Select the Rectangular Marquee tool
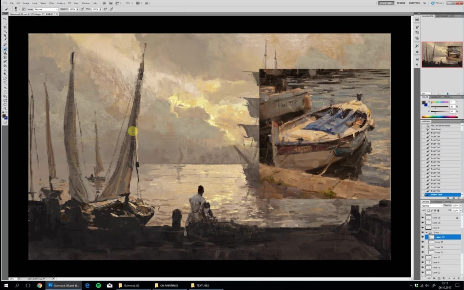Screen dimensions: 464x290 [x=5, y=23]
